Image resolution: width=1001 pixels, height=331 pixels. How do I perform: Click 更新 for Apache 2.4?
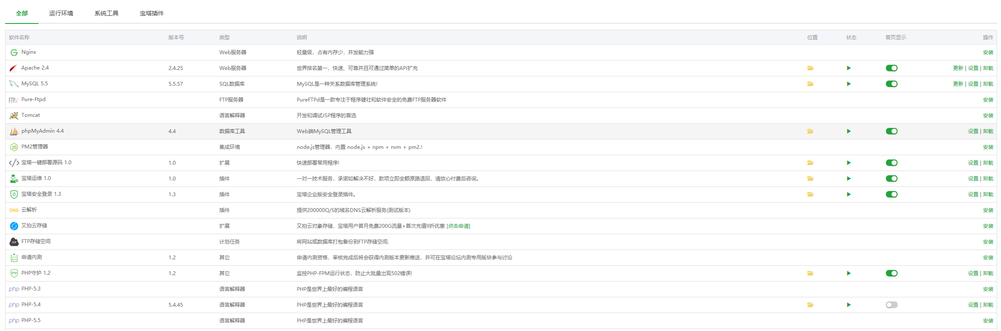pos(958,68)
